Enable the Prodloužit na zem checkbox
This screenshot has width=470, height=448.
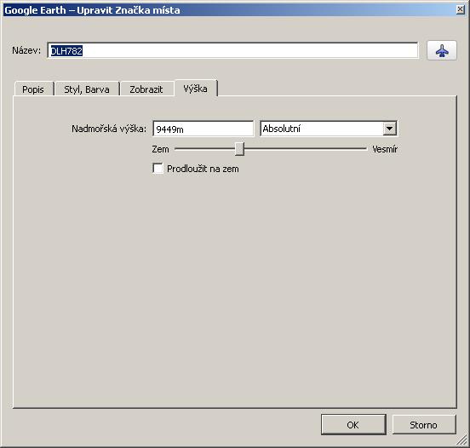click(x=158, y=169)
